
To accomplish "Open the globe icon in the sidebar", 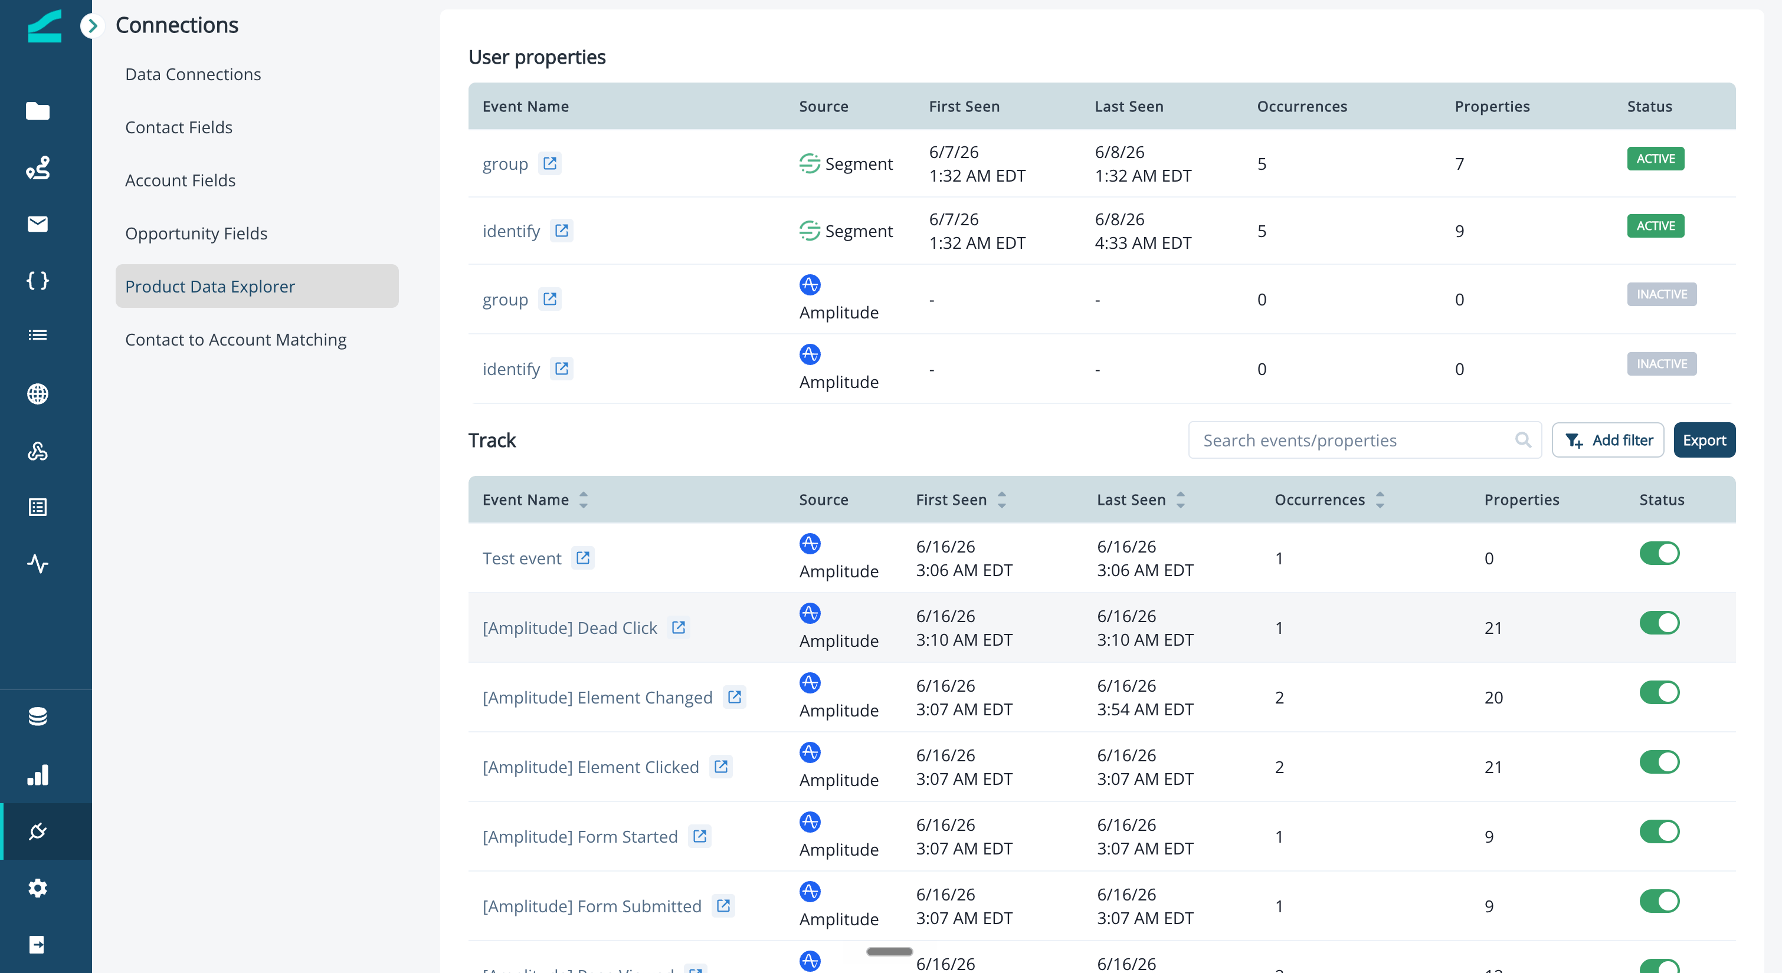I will click(x=37, y=393).
